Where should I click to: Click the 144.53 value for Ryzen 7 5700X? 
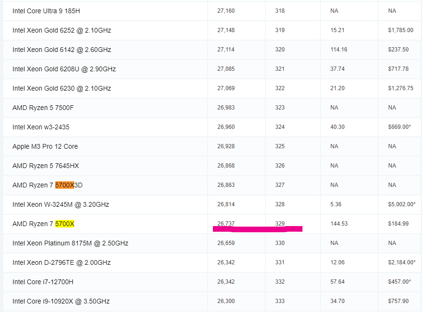339,224
